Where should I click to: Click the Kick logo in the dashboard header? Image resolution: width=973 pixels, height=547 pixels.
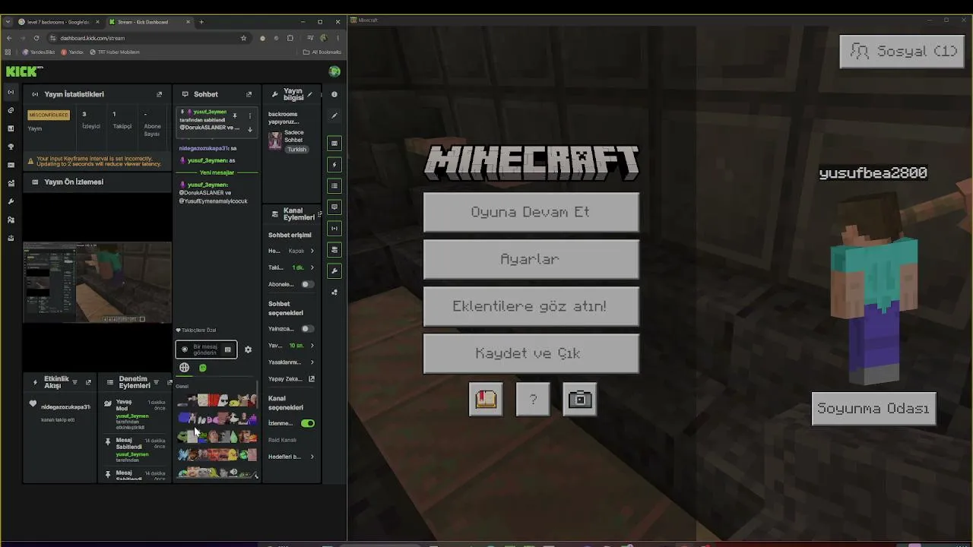(x=24, y=71)
